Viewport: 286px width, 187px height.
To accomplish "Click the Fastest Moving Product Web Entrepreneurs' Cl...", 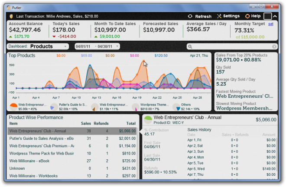I will point(244,96).
